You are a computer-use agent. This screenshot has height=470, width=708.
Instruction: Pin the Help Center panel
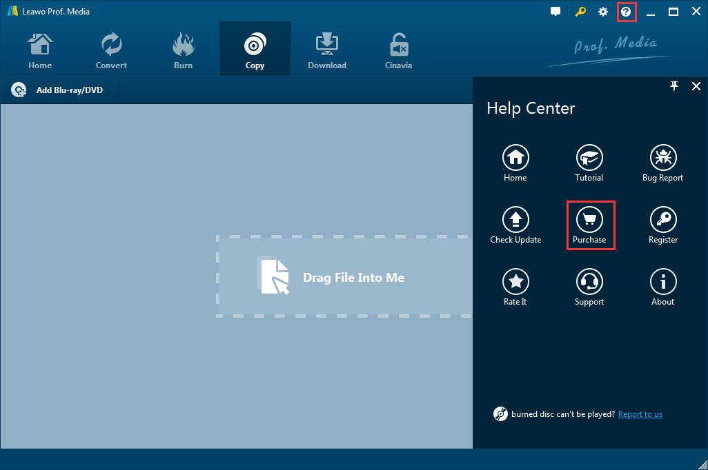click(x=674, y=85)
